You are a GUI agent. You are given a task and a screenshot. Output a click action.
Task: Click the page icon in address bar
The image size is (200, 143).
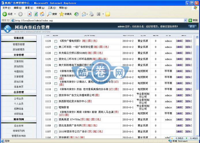[13, 20]
